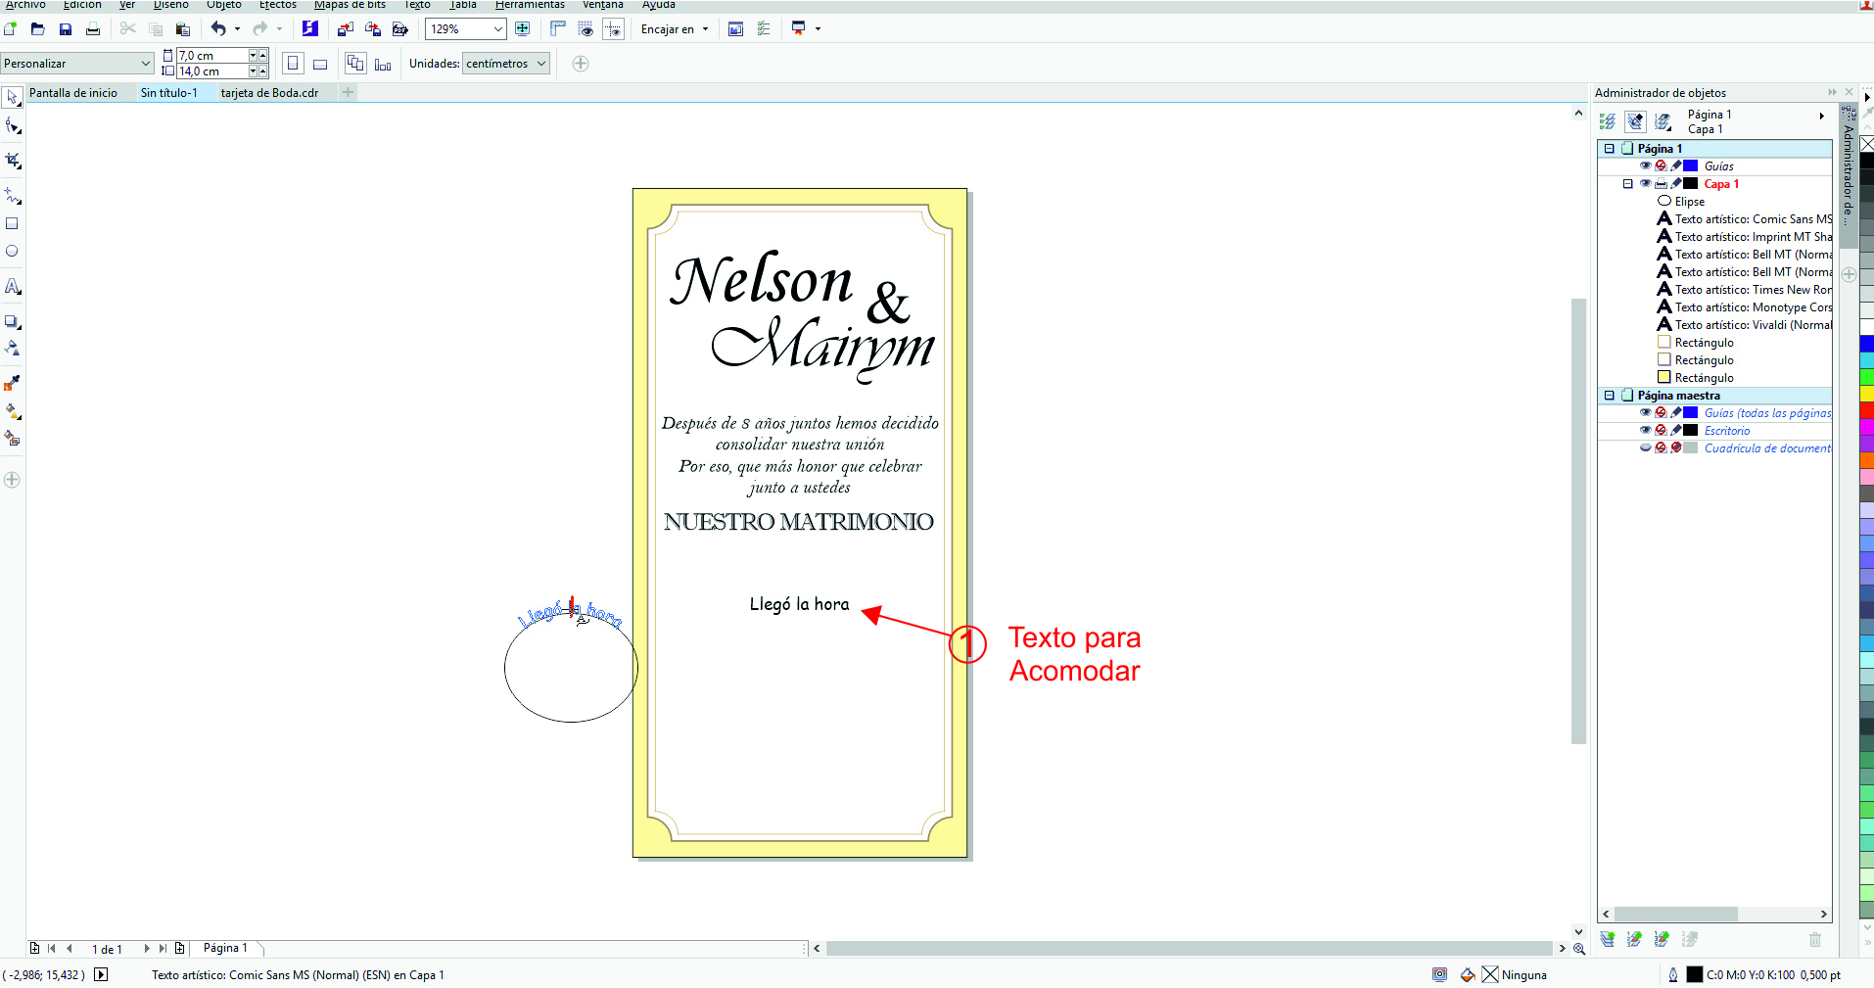Select the Rectangle tool
Viewport: 1874px width, 988px height.
[12, 224]
